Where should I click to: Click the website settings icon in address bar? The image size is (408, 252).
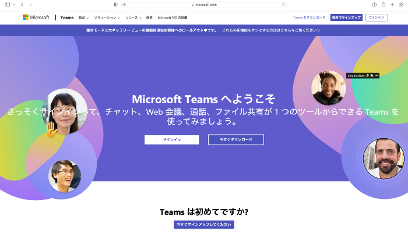click(124, 5)
